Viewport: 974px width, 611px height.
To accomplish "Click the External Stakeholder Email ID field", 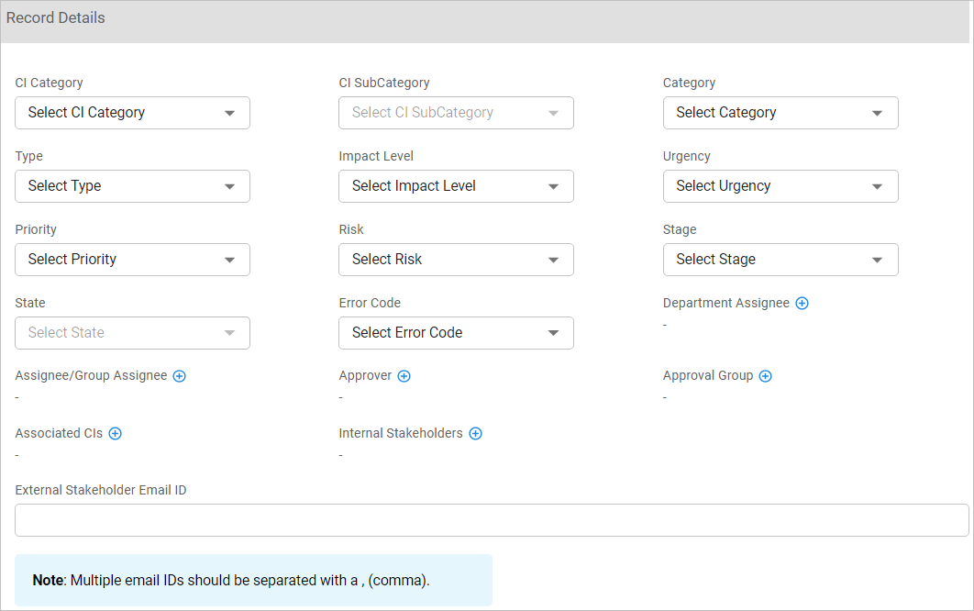I will [x=492, y=520].
